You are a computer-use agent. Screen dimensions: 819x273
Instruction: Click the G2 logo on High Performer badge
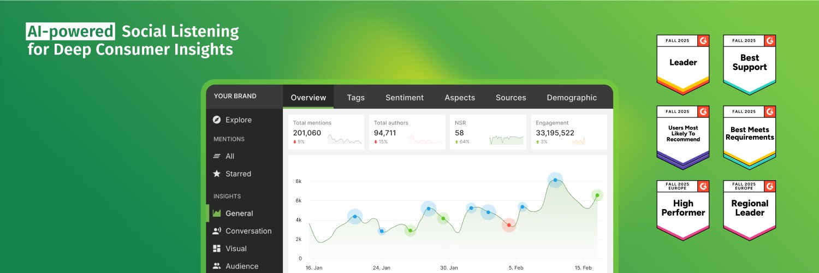(x=703, y=186)
